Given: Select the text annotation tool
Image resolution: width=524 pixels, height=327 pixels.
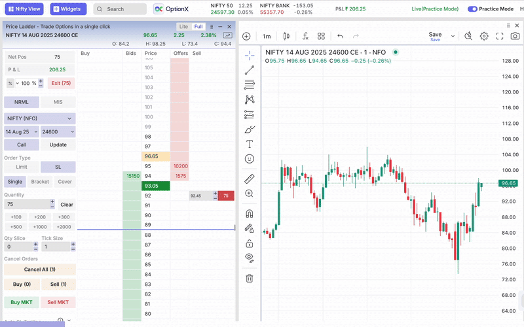Looking at the screenshot, I should pyautogui.click(x=249, y=144).
